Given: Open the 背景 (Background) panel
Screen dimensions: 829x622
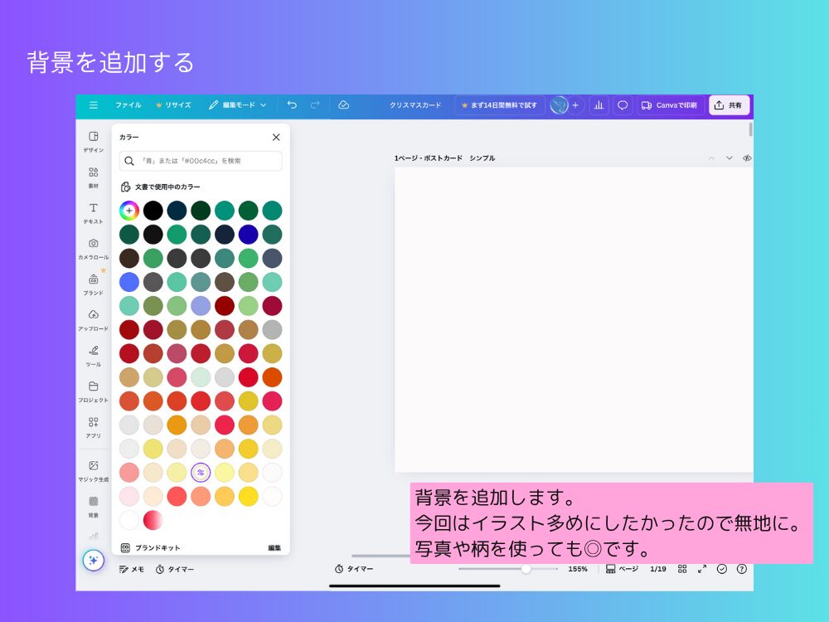Looking at the screenshot, I should tap(93, 508).
